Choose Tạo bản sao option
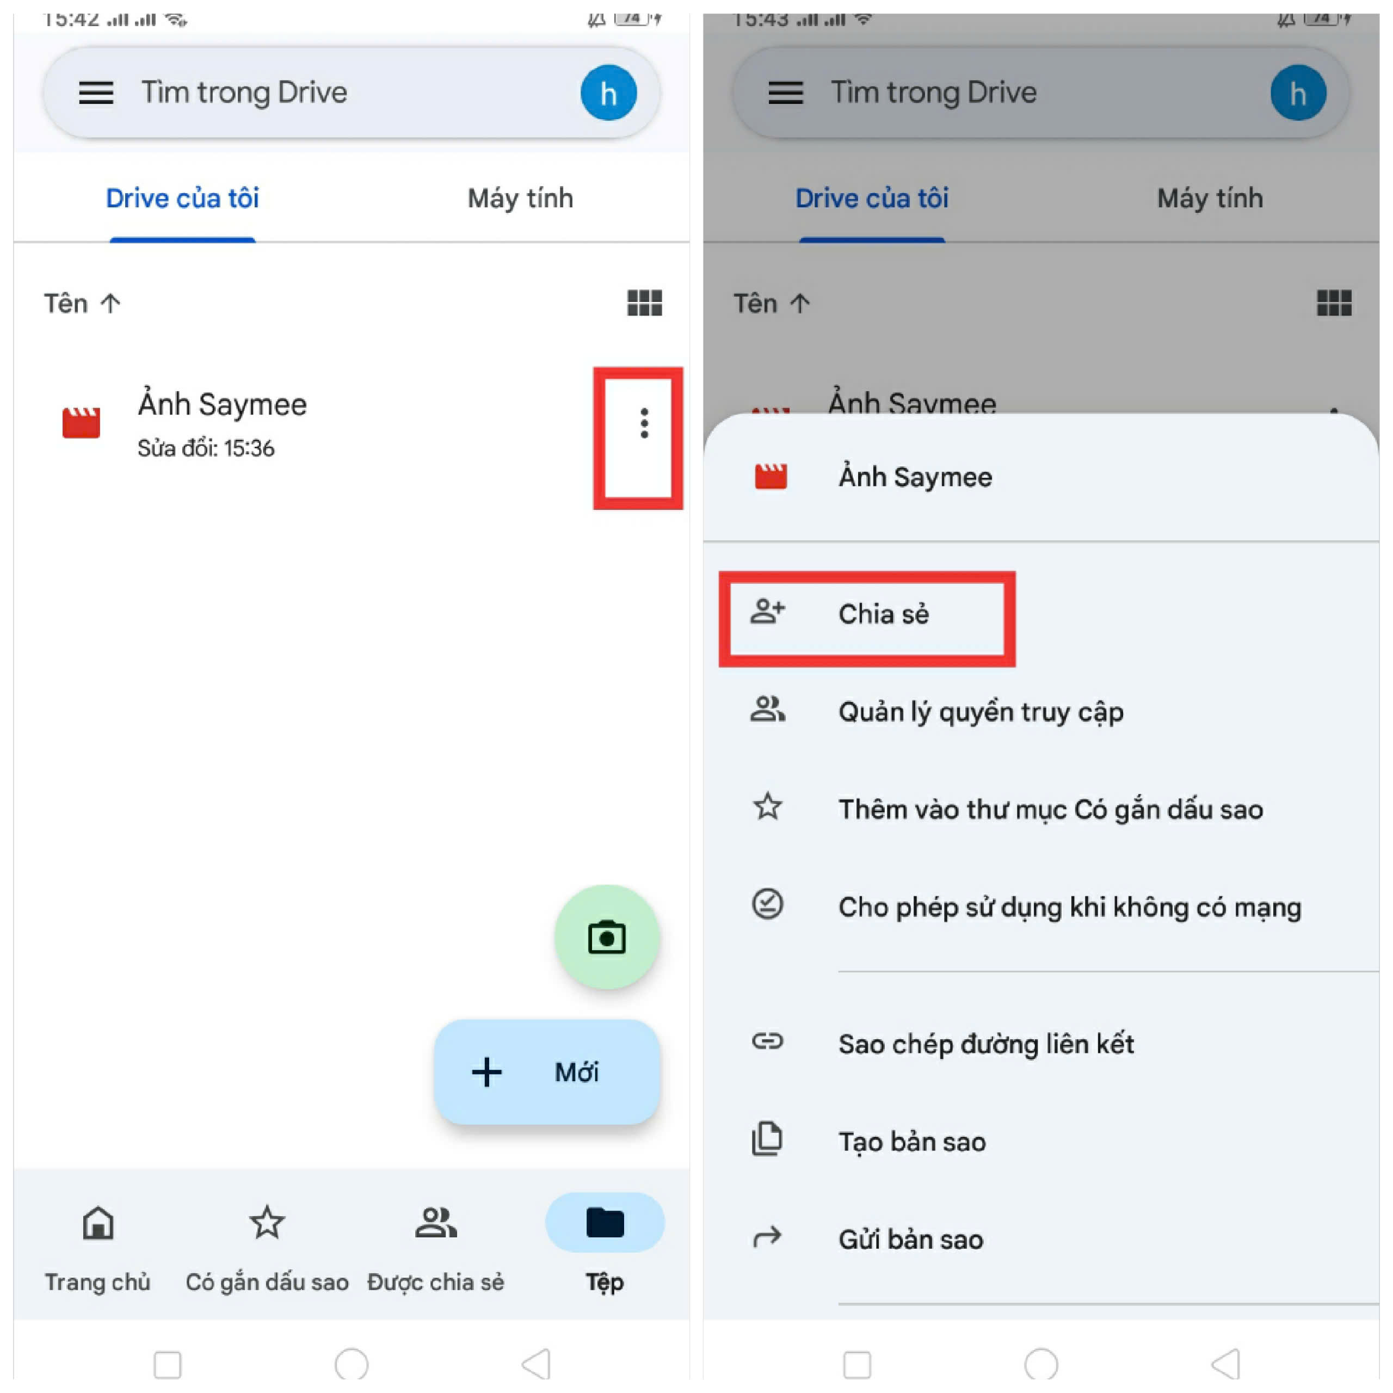This screenshot has height=1393, width=1393. click(911, 1142)
